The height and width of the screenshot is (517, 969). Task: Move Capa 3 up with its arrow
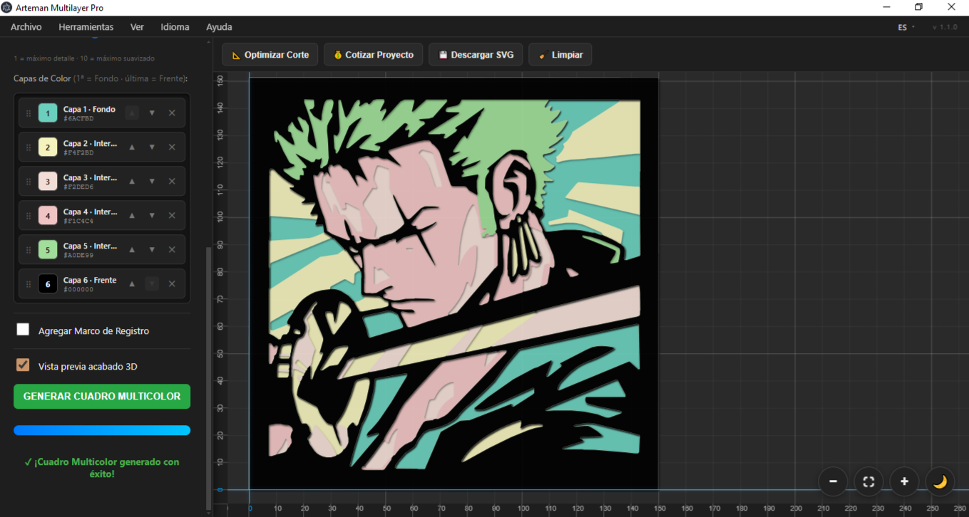pyautogui.click(x=132, y=181)
